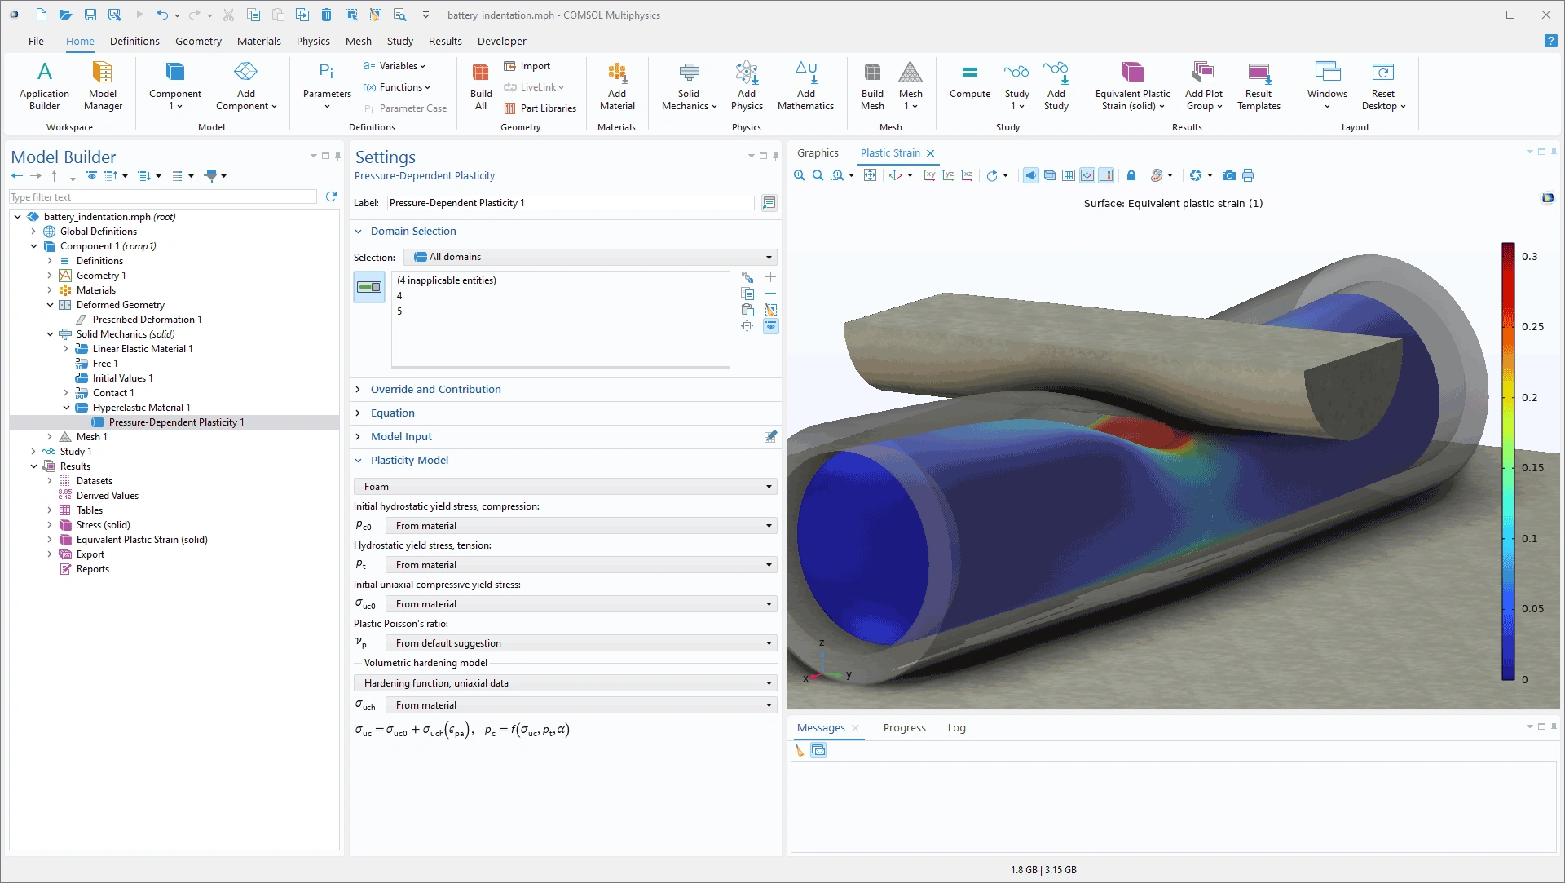The width and height of the screenshot is (1565, 883).
Task: Toggle the grid display button
Action: click(x=1069, y=175)
